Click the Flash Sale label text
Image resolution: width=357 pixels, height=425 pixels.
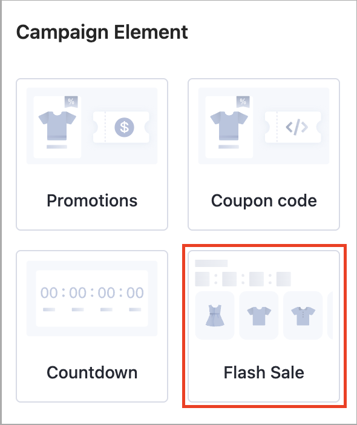[x=264, y=372]
